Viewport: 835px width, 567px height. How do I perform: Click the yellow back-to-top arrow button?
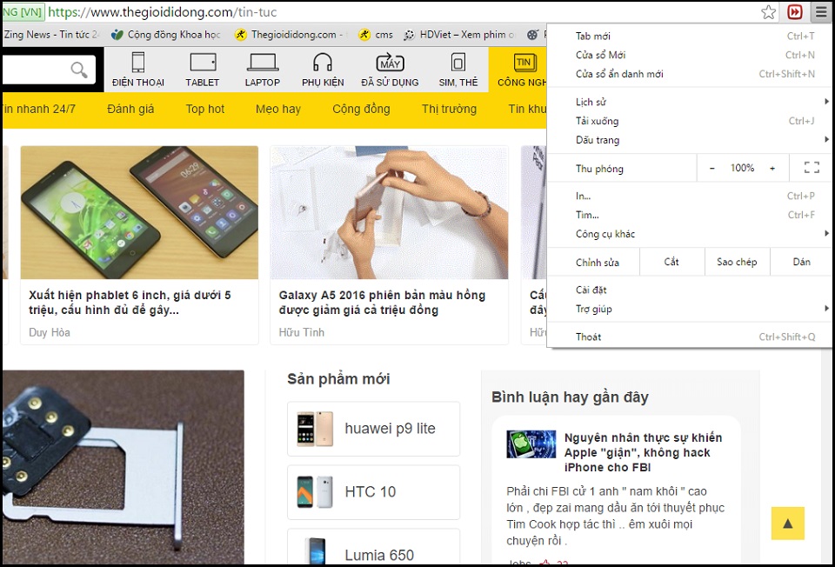point(788,524)
